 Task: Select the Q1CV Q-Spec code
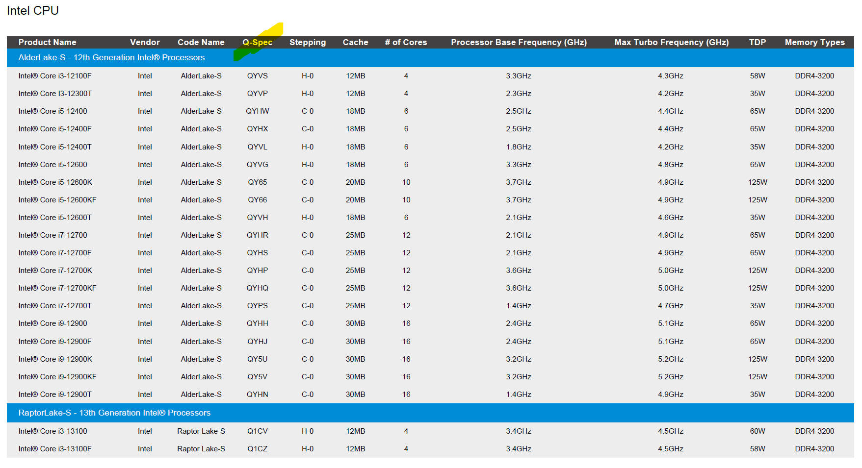257,431
